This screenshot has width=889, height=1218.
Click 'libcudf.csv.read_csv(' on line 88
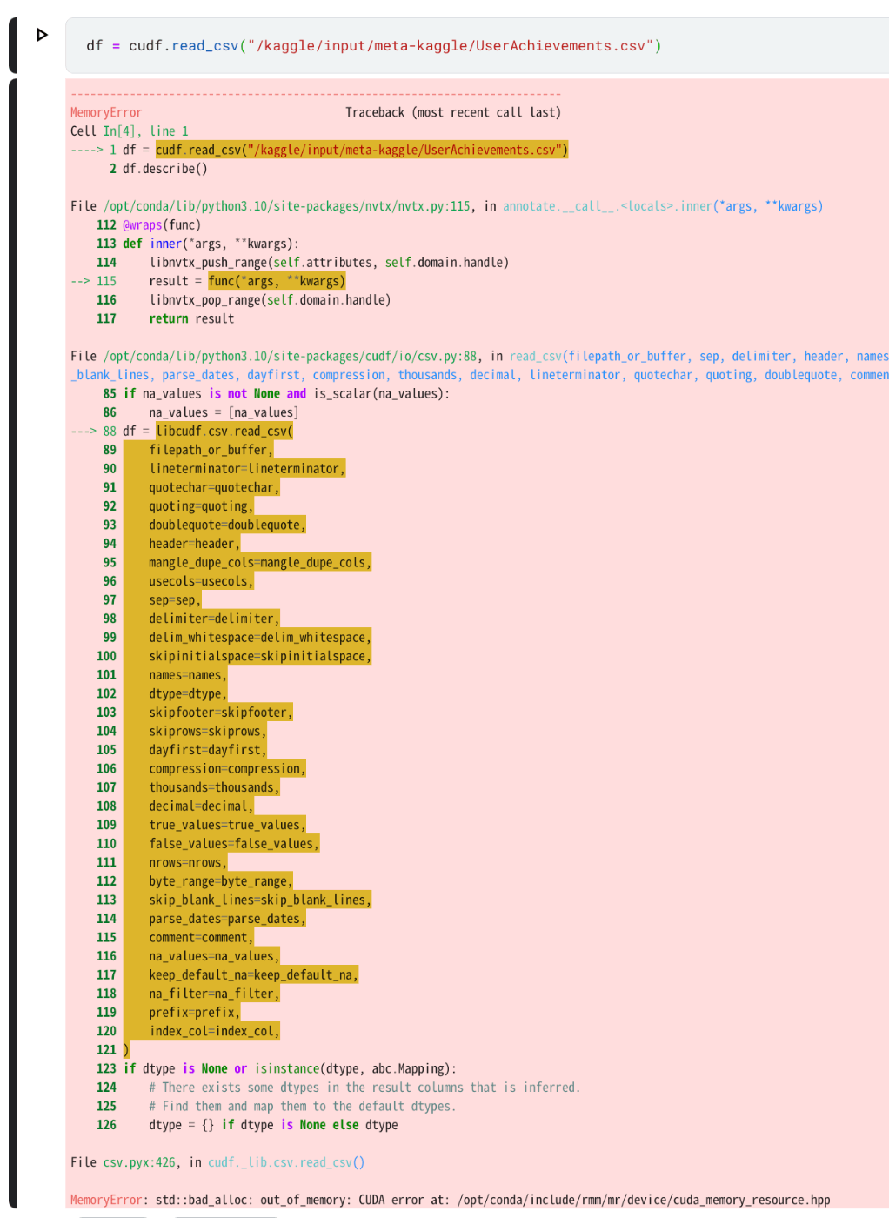(x=224, y=432)
